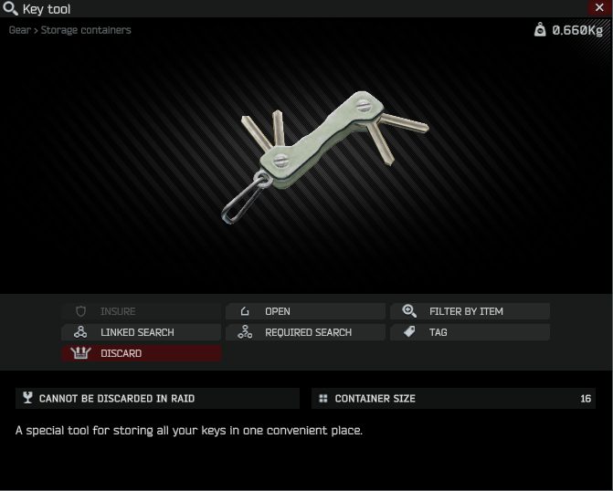Go to Gear breadcrumb category

tap(19, 30)
